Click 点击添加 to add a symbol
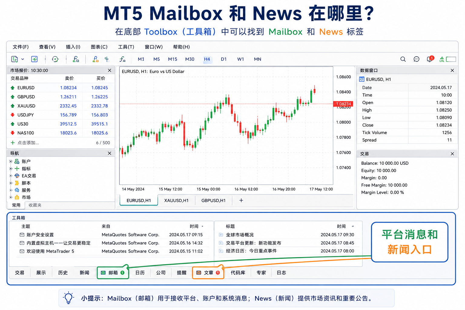This screenshot has height=310, width=465. click(x=25, y=143)
